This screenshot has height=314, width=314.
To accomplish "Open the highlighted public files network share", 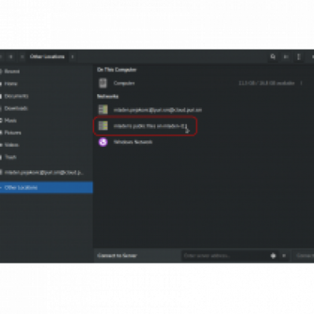I will [x=145, y=126].
